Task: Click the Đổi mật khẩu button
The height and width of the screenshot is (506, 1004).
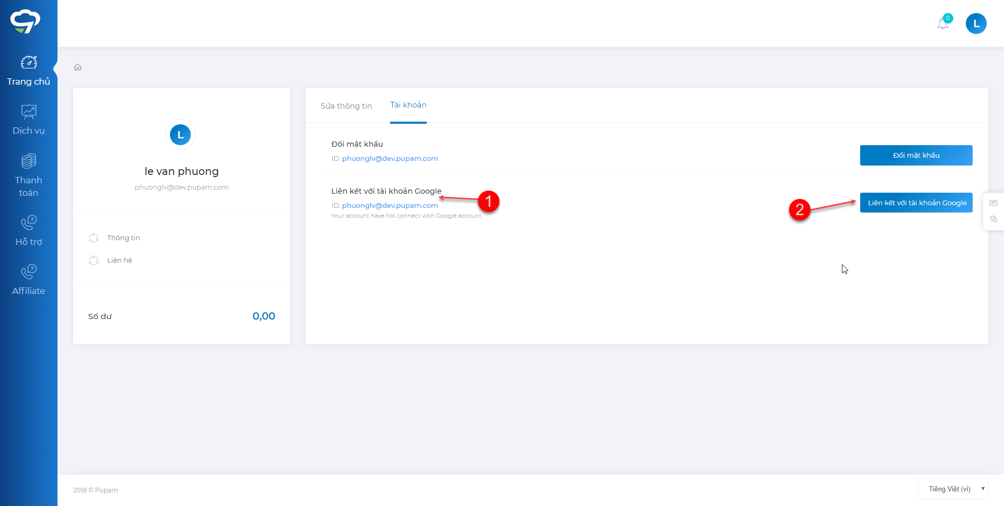Action: click(916, 155)
